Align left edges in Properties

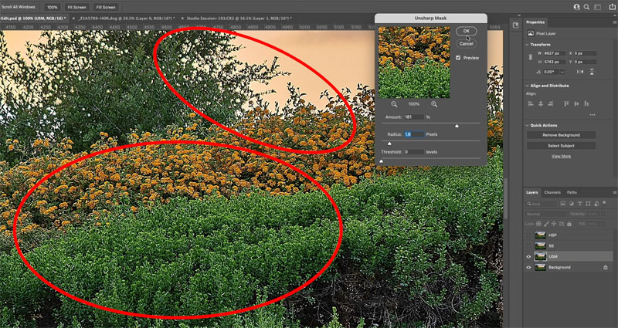(531, 103)
